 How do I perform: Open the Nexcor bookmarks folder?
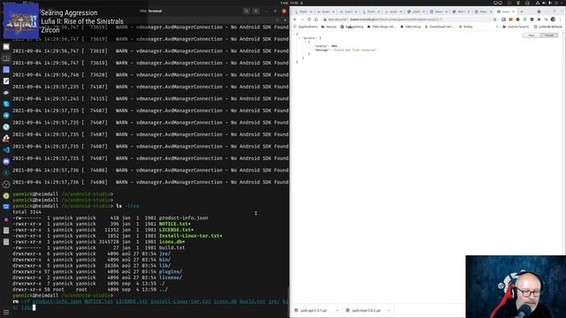pos(329,26)
